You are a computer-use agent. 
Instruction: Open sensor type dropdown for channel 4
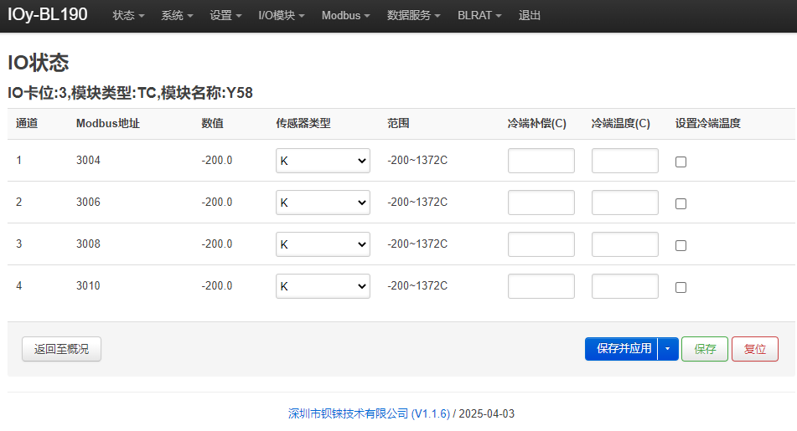[x=323, y=286]
